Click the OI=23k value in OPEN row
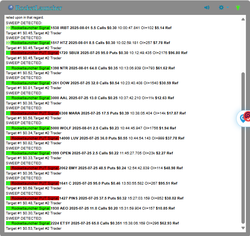Viewport: 250px width, 236px height. coord(149,153)
